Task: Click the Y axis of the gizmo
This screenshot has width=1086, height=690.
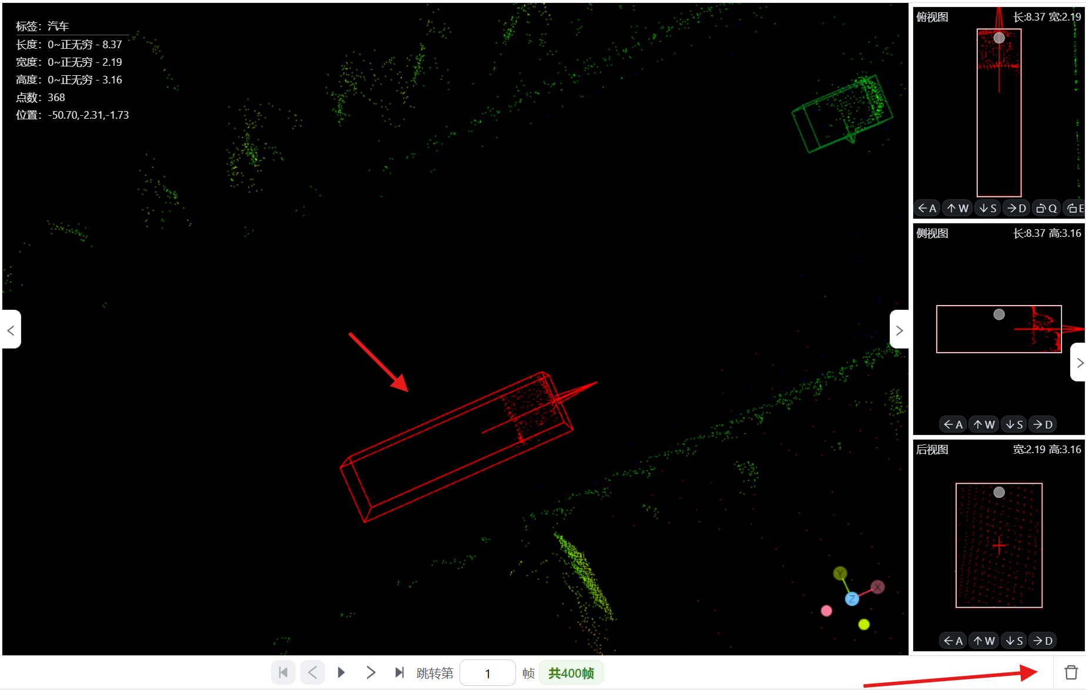Action: pyautogui.click(x=840, y=574)
